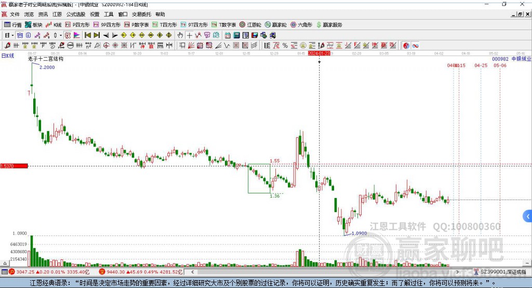Open 赢家服务 service button
Image resolution: width=532 pixels, height=288 pixels.
click(x=329, y=25)
